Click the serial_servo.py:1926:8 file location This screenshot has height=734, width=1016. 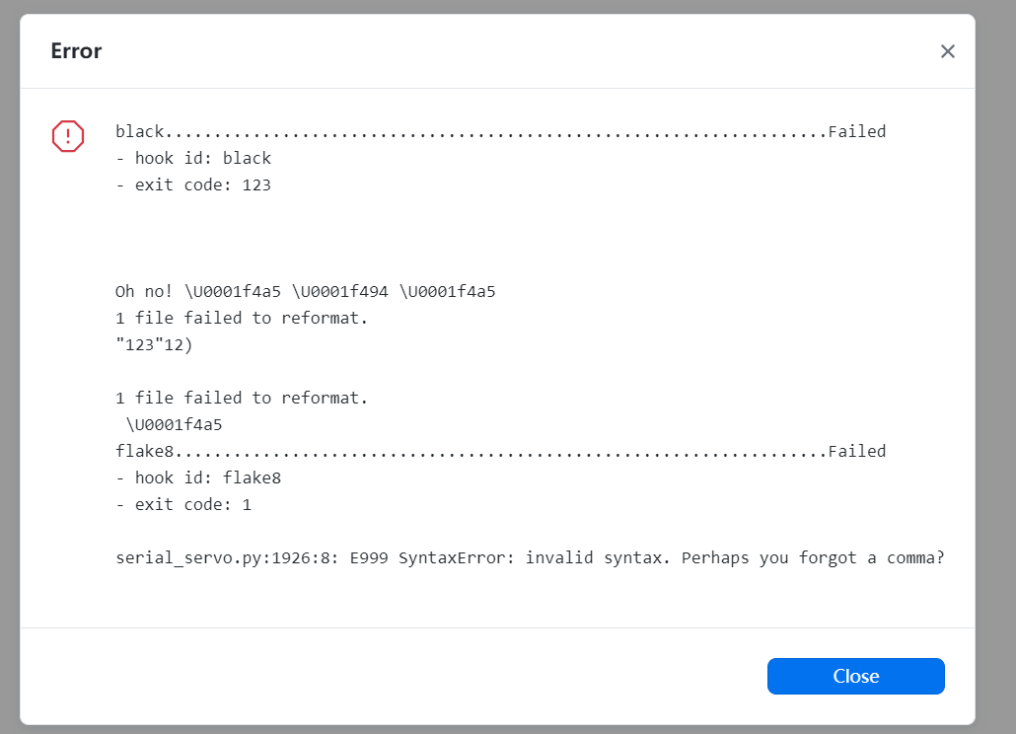click(227, 557)
